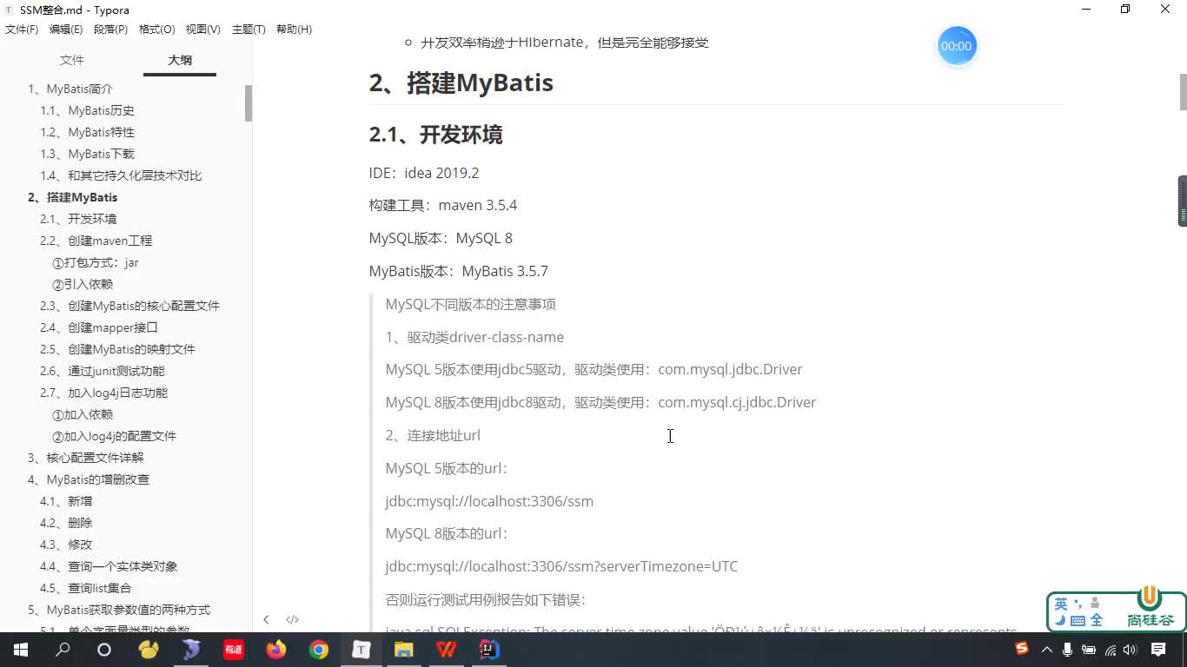Click the outline sidebar scrollbar thumb

(x=249, y=102)
